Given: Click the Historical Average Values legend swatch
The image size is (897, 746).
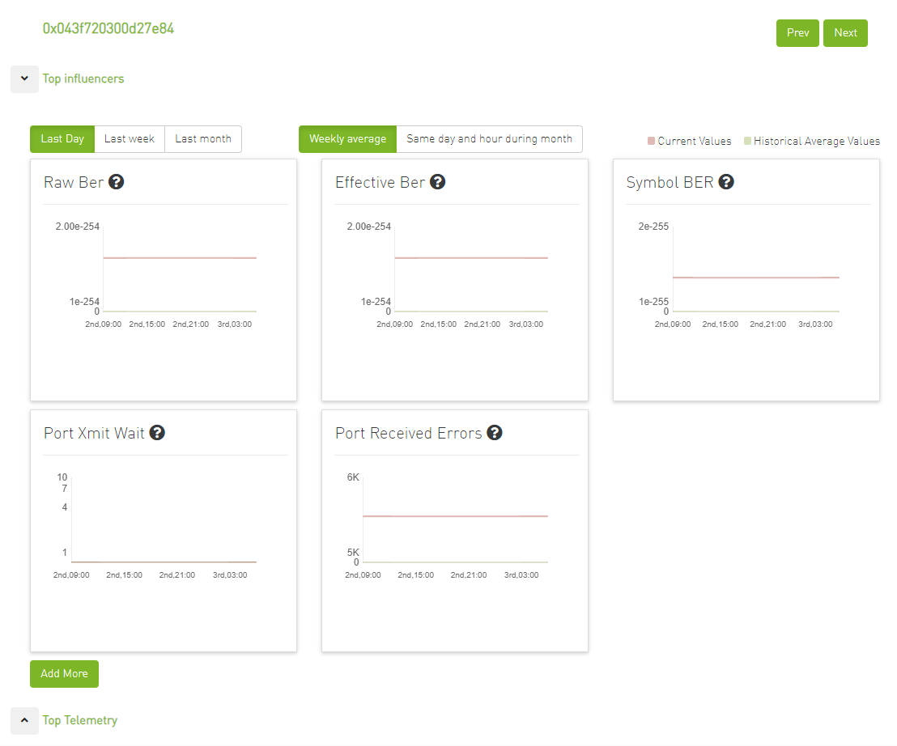Looking at the screenshot, I should click(747, 142).
